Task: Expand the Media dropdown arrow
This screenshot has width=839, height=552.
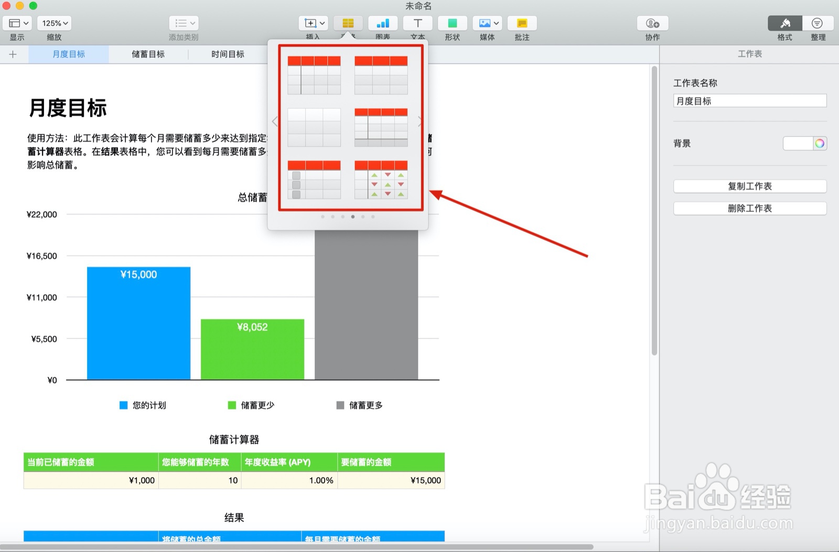Action: [495, 23]
